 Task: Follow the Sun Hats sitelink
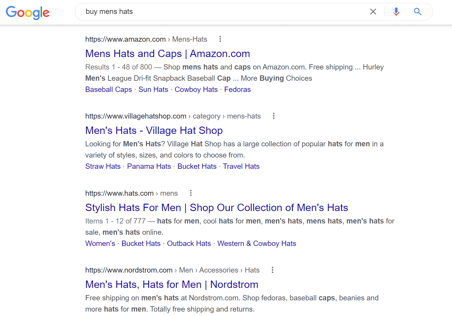coord(153,90)
